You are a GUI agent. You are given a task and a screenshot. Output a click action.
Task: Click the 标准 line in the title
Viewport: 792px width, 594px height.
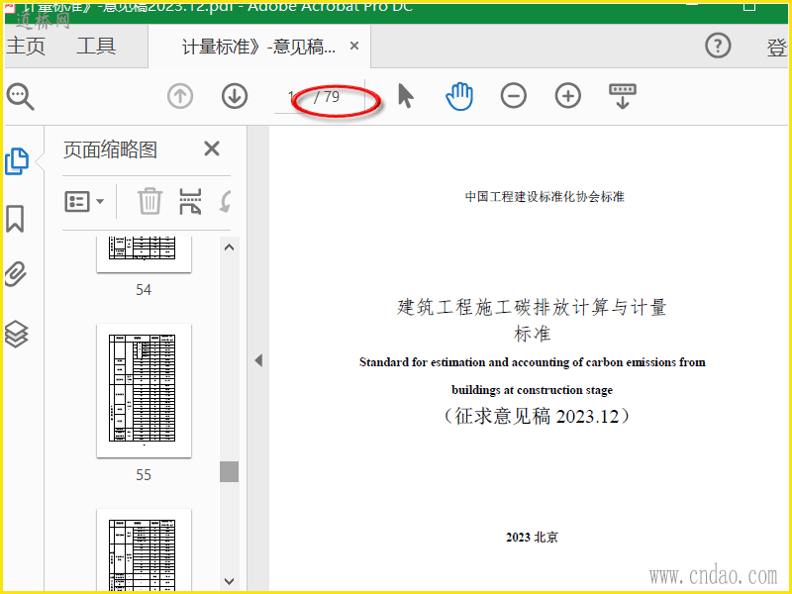click(532, 334)
